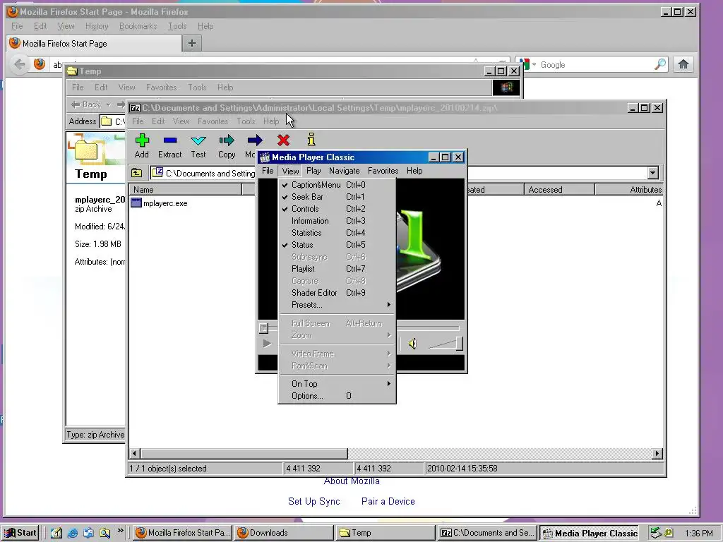Click the first quick launch notepad icon
Image resolution: width=723 pixels, height=542 pixels.
point(56,534)
